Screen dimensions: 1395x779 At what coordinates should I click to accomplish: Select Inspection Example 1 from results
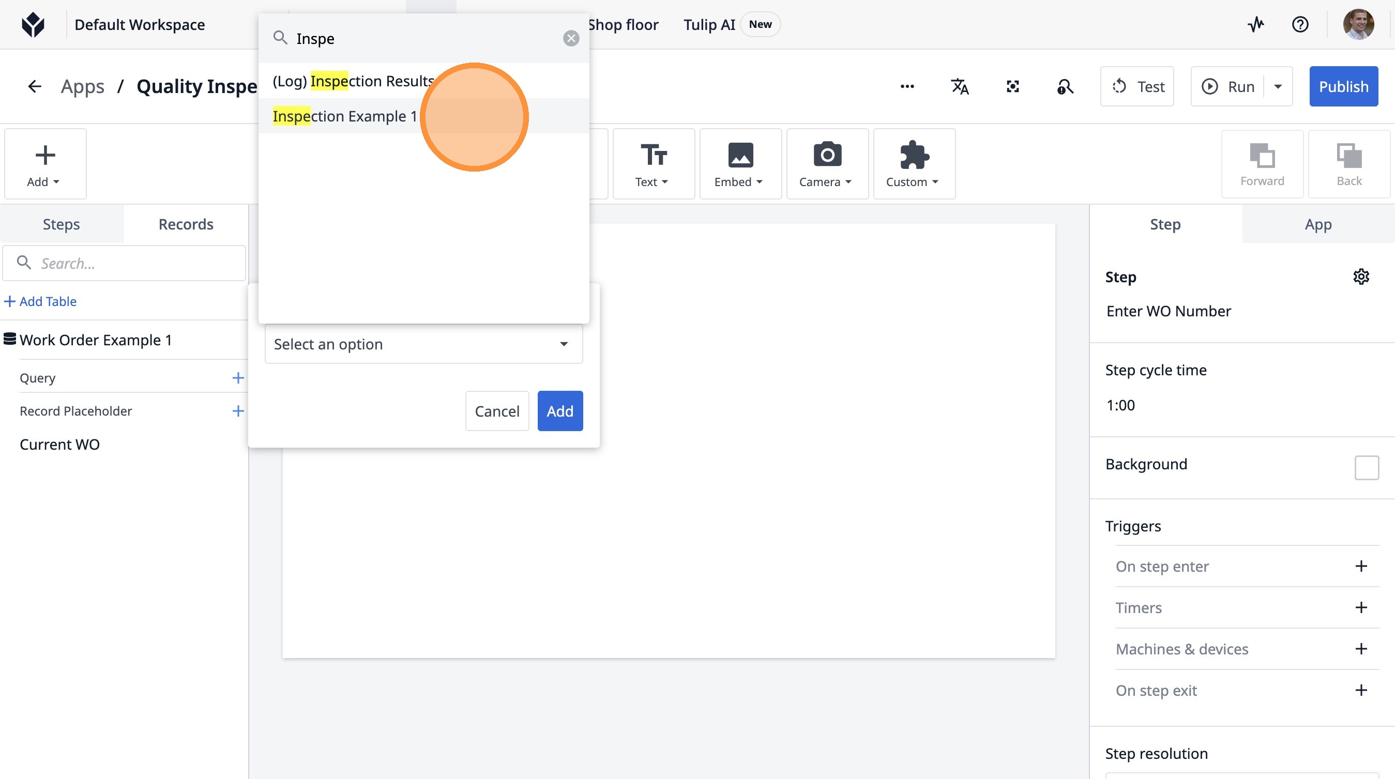coord(345,116)
